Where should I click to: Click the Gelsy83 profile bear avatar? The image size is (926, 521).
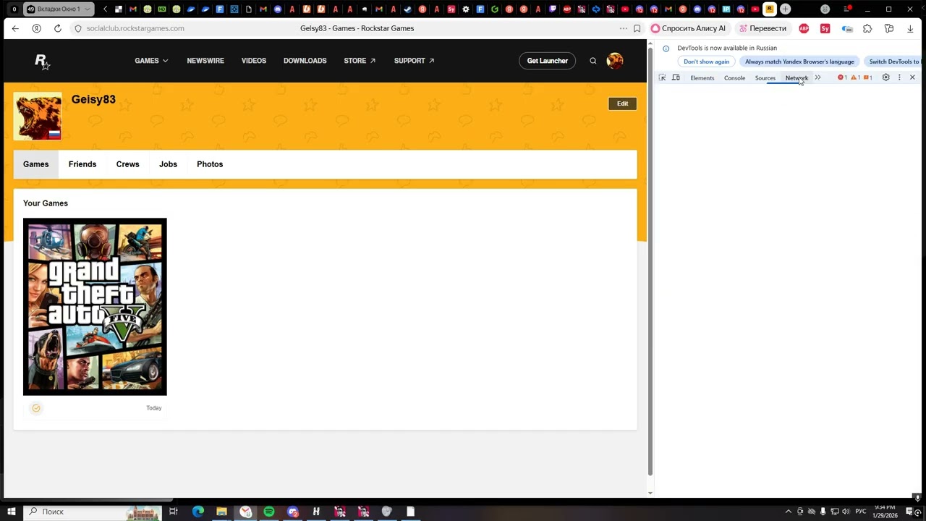click(38, 116)
